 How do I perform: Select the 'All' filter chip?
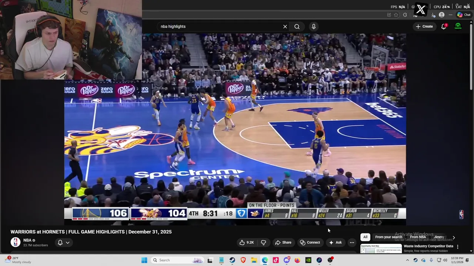(x=365, y=237)
